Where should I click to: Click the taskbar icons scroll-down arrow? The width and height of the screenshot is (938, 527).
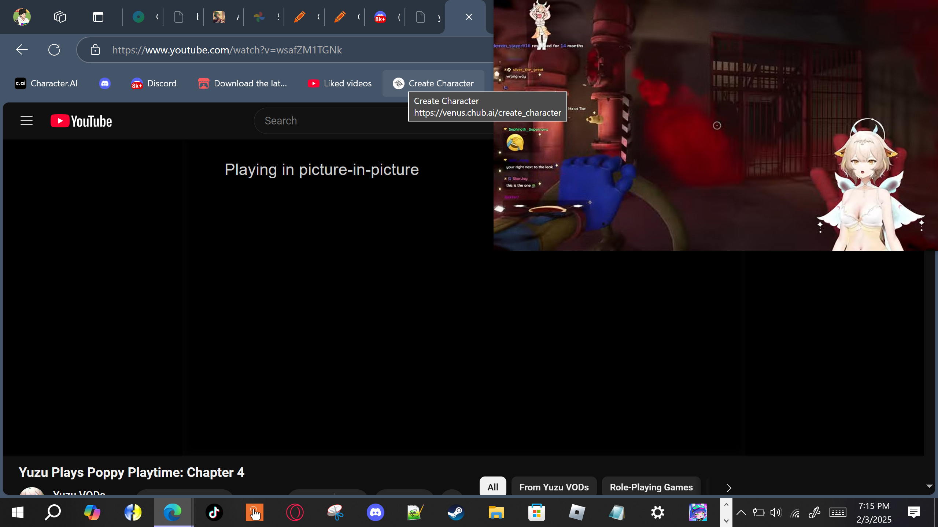point(726,520)
